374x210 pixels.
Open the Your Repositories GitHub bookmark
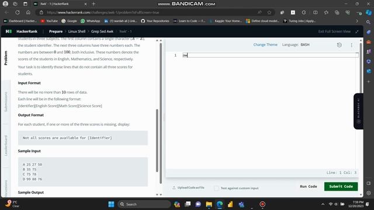(155, 21)
